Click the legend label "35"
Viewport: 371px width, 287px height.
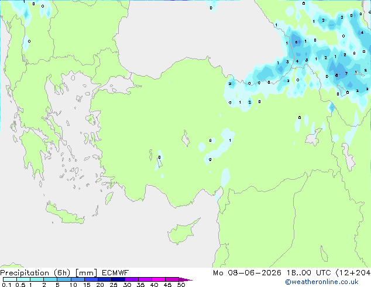pos(140,285)
